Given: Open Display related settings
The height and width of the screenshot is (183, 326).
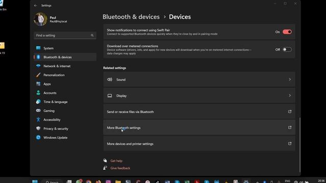Looking at the screenshot, I should (199, 96).
